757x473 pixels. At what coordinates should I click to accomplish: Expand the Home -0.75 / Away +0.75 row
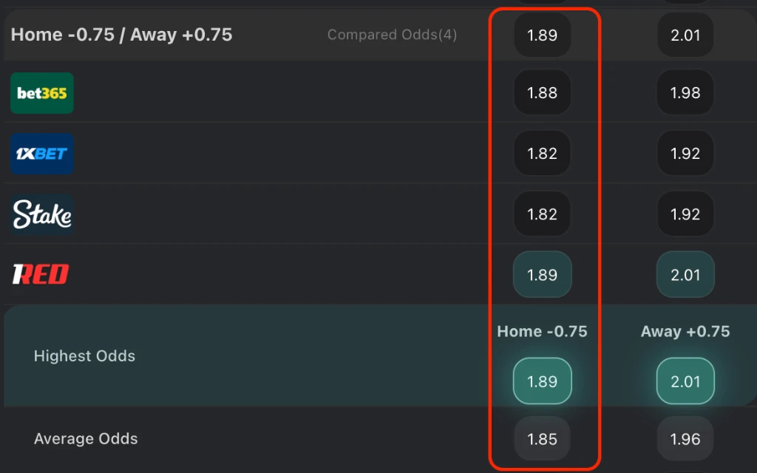coord(122,35)
